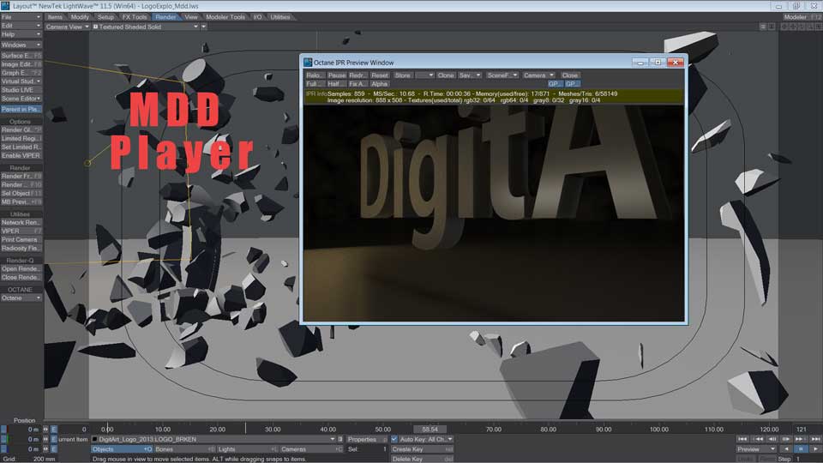823x463 pixels.
Task: Click timeline at frame 40.00
Action: 328,430
